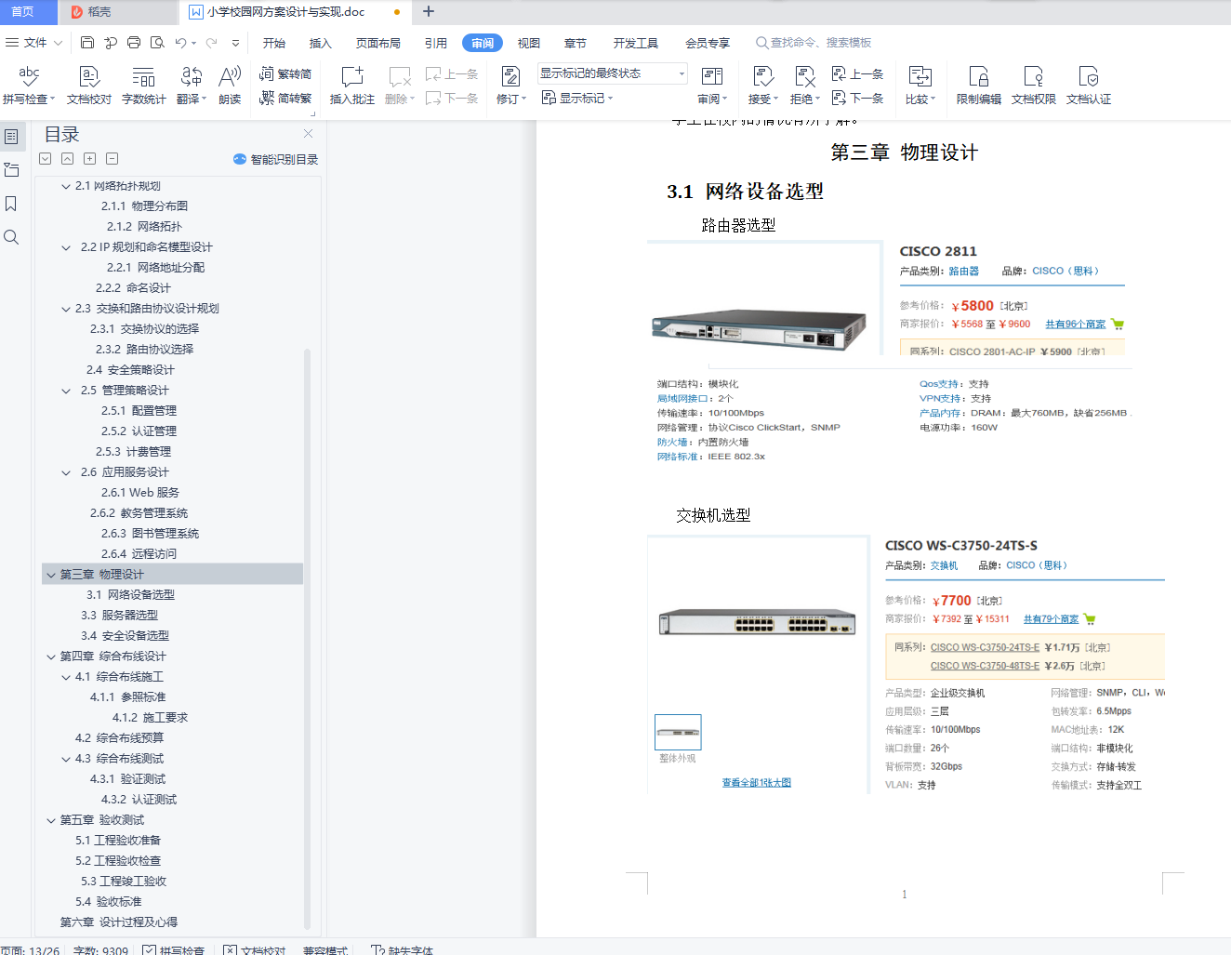
Task: Click the 翻译 translate tool
Action: (x=192, y=86)
